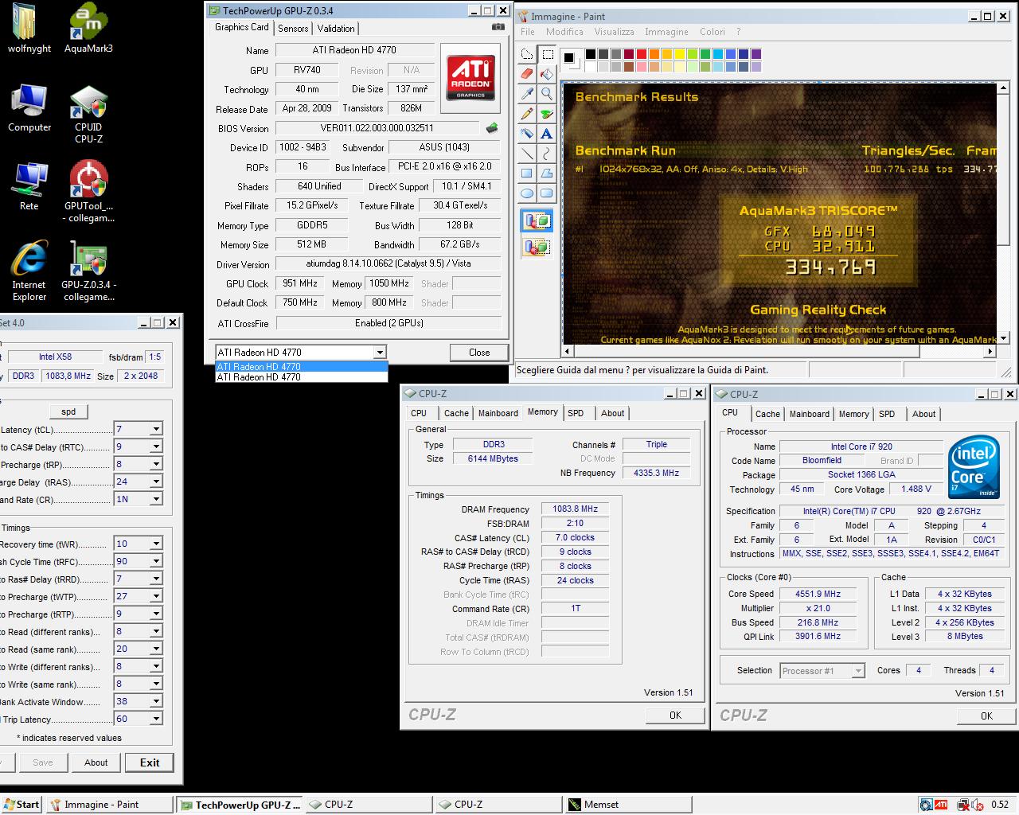Select the highlighted ATI Radeon HD 4770 entry
1019x815 pixels.
point(301,367)
